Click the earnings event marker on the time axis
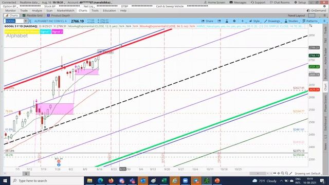The width and height of the screenshot is (329, 185). click(59, 161)
